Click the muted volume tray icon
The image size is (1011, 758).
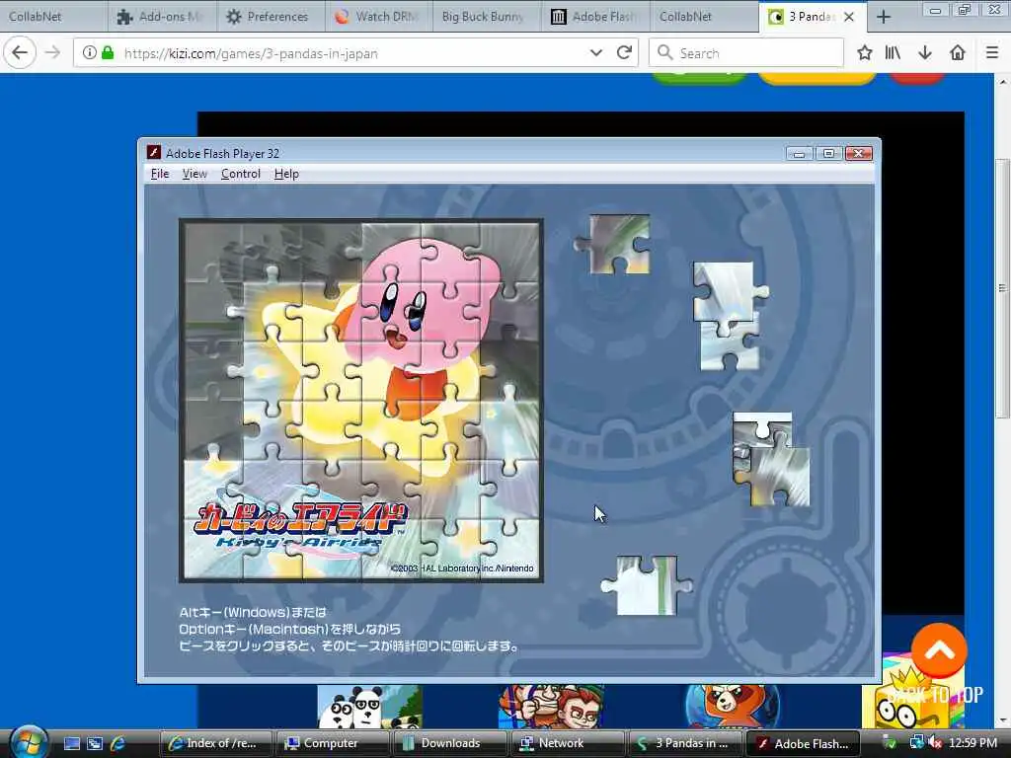[934, 743]
